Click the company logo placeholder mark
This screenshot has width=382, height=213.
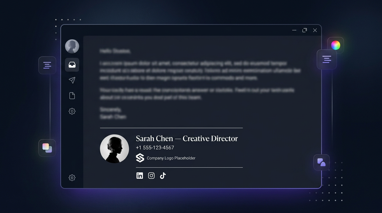(140, 158)
